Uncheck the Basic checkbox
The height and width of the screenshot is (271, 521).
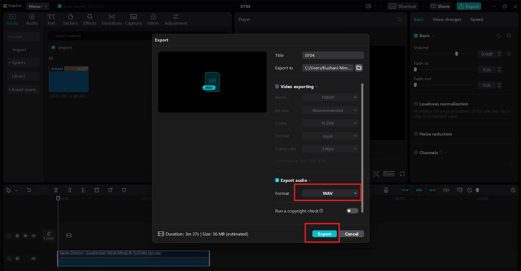click(416, 36)
